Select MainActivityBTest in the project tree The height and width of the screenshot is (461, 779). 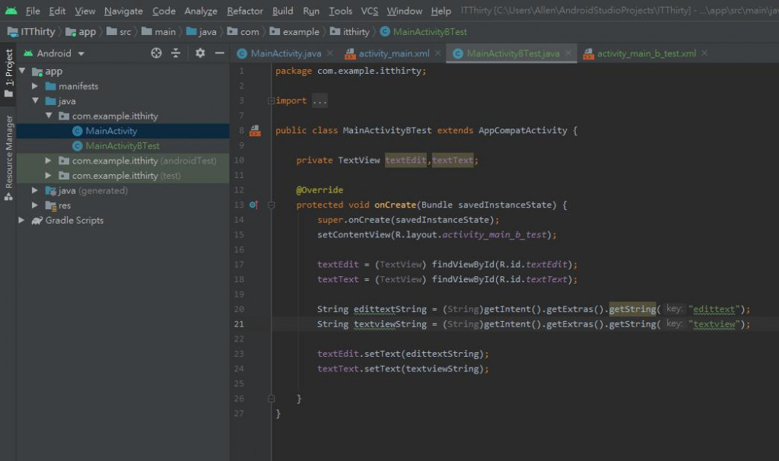coord(122,146)
